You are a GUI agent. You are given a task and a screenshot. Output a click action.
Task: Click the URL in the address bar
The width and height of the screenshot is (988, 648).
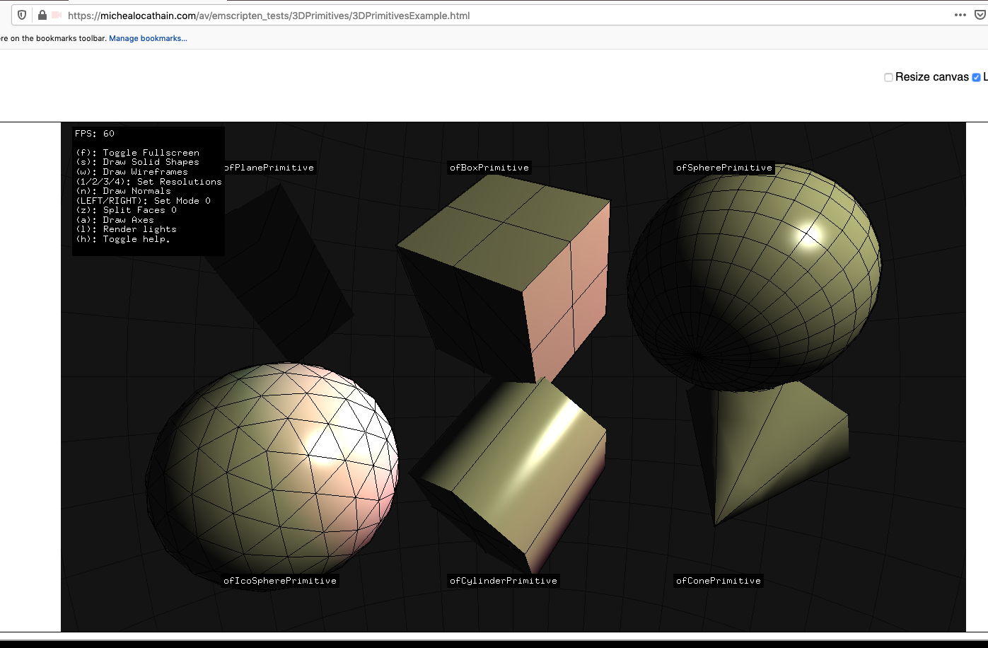click(x=267, y=15)
